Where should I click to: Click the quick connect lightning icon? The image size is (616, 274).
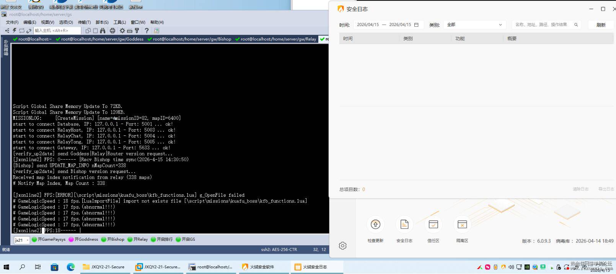(x=15, y=30)
